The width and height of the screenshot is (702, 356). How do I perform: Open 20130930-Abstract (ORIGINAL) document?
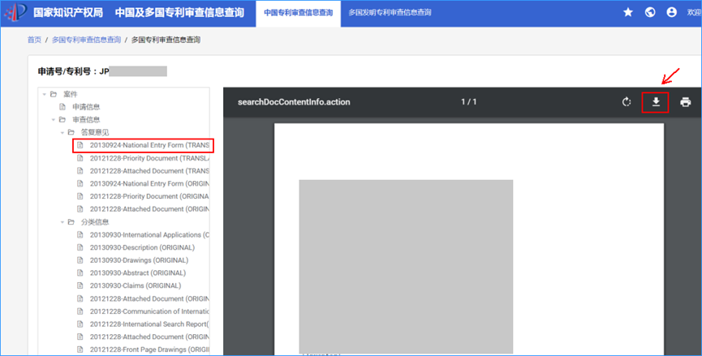[138, 272]
